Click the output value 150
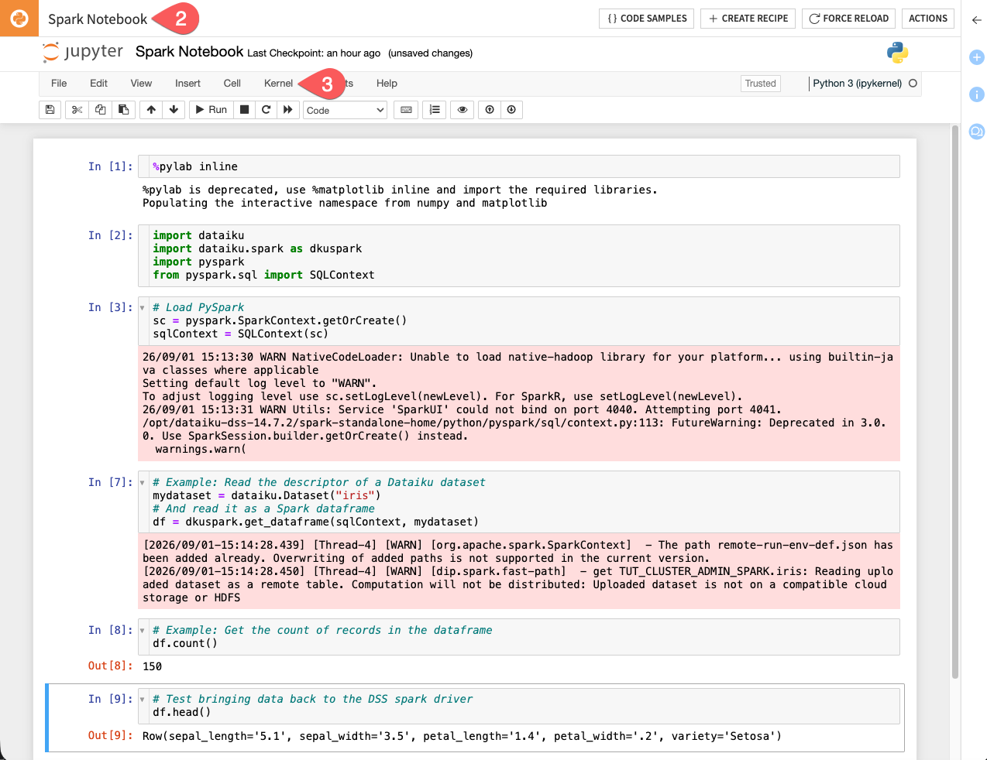The height and width of the screenshot is (760, 987). tap(153, 666)
